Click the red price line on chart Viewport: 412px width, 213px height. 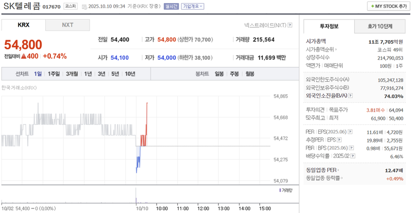(x=146, y=118)
